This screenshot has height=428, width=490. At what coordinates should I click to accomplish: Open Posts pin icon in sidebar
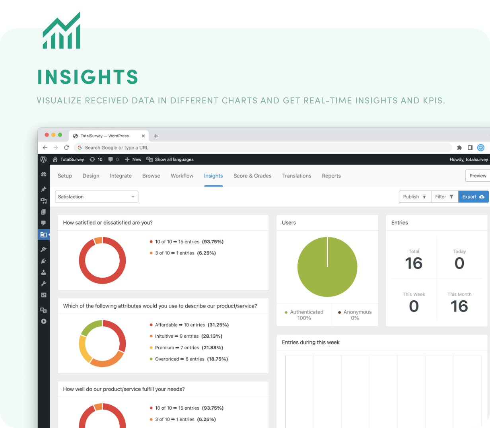pos(44,189)
